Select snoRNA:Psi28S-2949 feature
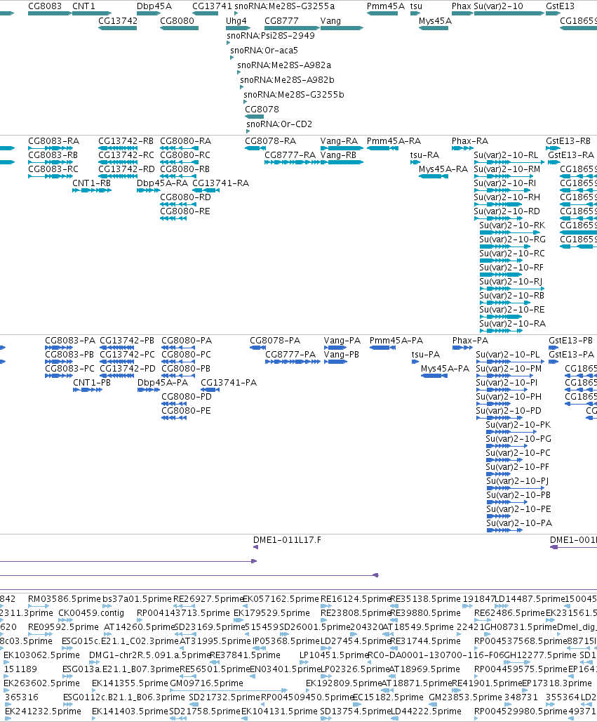 click(229, 43)
